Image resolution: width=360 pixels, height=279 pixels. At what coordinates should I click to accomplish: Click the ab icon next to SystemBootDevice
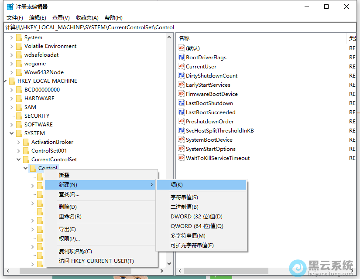(x=182, y=139)
